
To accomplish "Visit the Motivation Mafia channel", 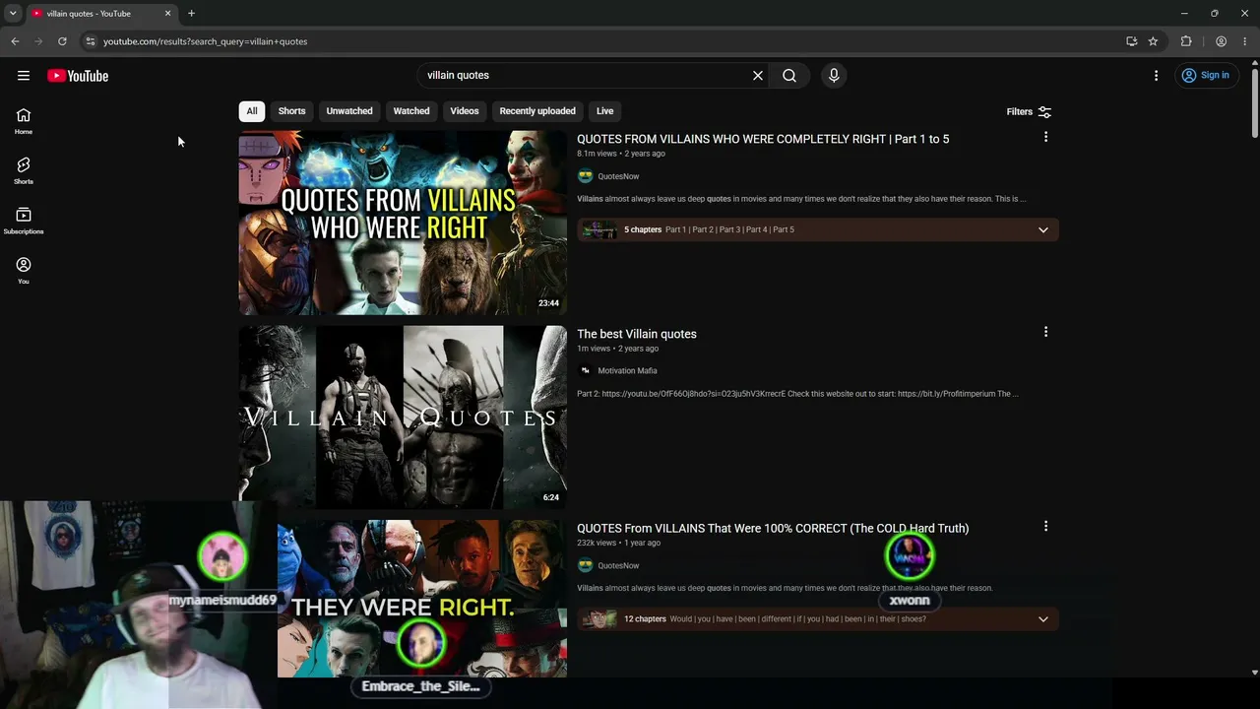I will pos(627,371).
